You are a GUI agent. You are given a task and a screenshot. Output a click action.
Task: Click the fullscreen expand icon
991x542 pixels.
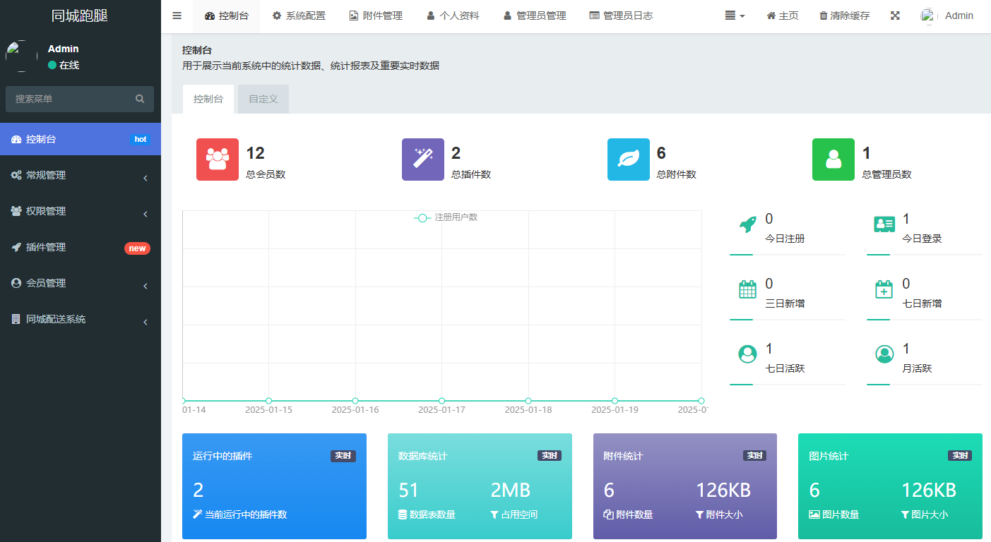pyautogui.click(x=895, y=16)
